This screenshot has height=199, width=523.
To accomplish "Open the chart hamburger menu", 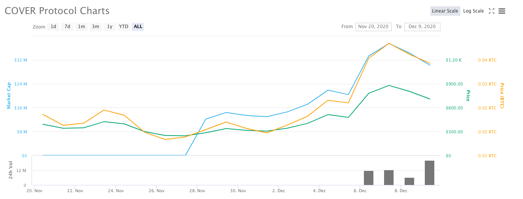I will (502, 11).
